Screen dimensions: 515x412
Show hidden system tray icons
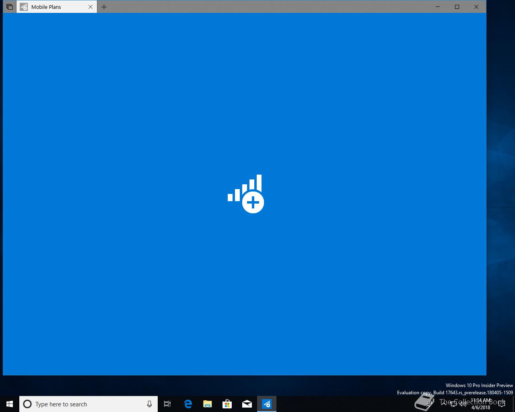[x=444, y=404]
